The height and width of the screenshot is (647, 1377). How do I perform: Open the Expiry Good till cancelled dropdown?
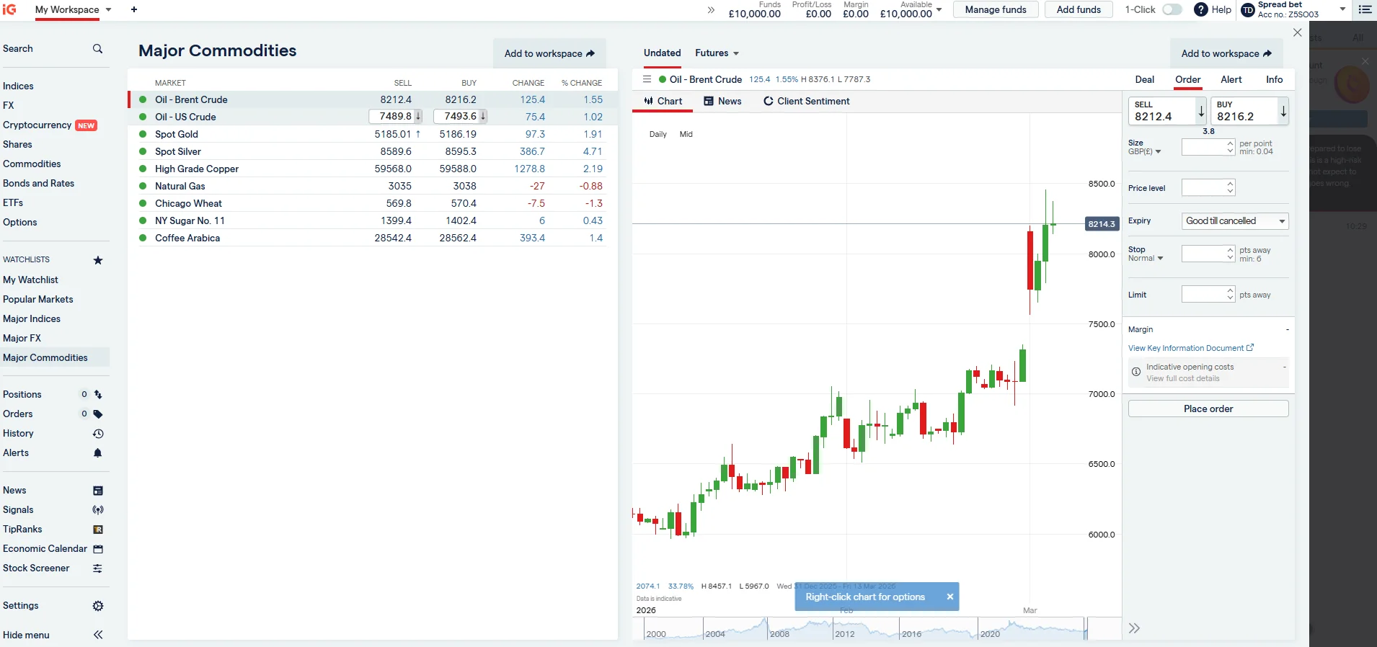[x=1235, y=221]
